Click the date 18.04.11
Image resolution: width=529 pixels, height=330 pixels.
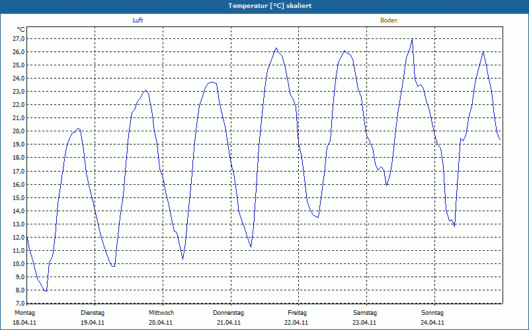click(24, 323)
